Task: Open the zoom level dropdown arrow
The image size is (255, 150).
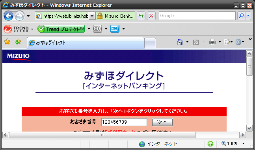Action: (243, 143)
